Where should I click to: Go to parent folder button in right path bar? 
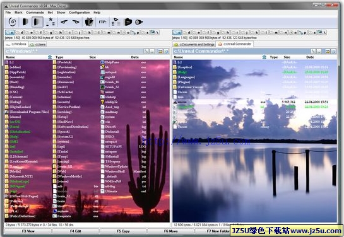[319, 52]
